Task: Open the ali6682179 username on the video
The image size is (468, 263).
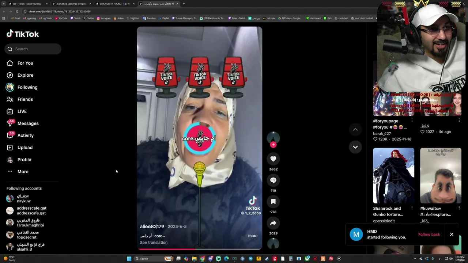Action: click(152, 226)
